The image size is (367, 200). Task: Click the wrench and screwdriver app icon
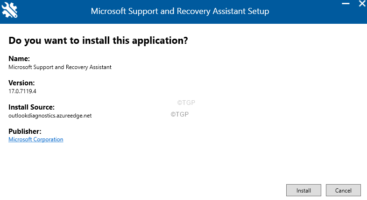[x=9, y=10]
